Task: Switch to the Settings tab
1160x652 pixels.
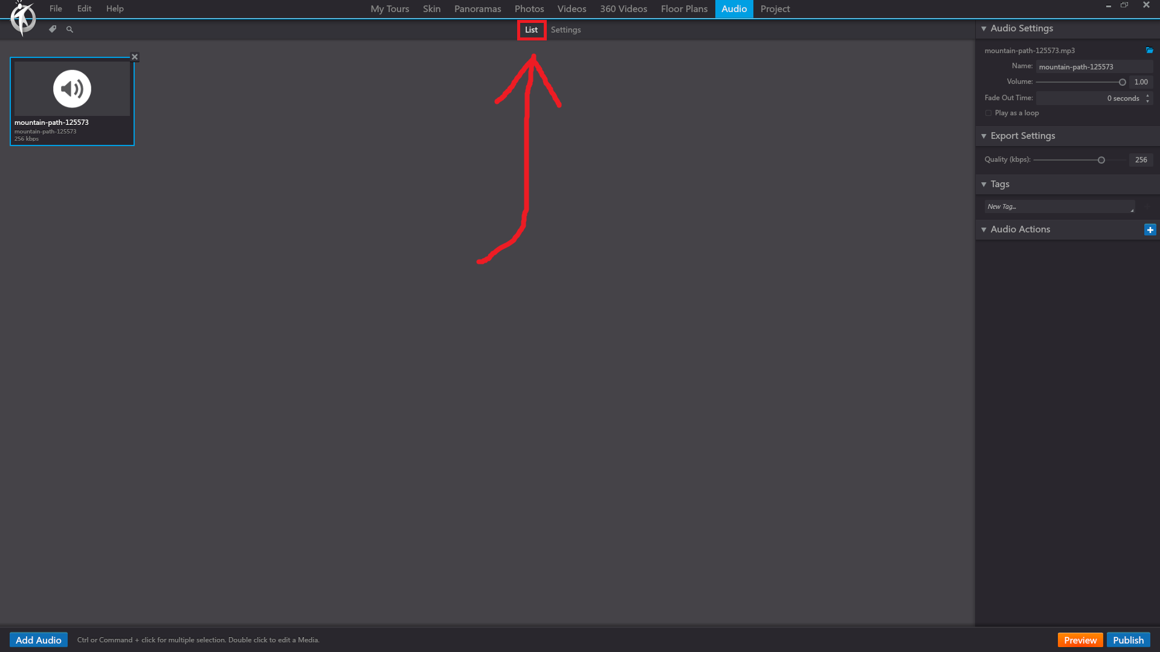Action: pyautogui.click(x=565, y=30)
